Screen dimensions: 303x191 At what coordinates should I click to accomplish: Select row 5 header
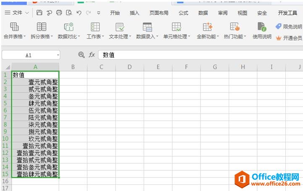(x=5, y=103)
